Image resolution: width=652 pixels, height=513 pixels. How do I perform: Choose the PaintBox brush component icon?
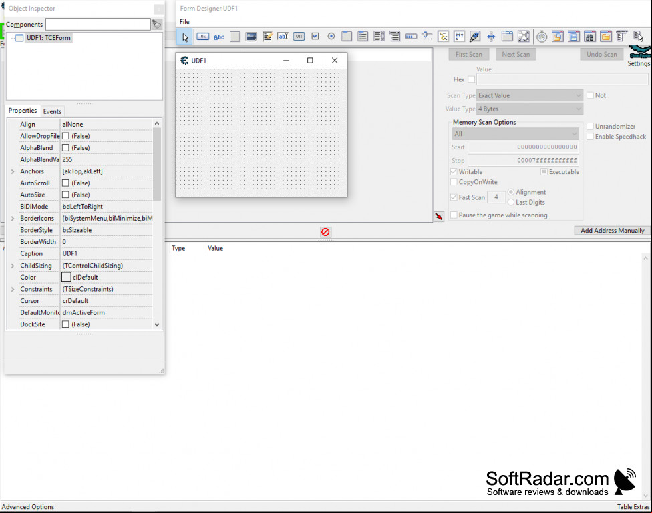click(475, 37)
